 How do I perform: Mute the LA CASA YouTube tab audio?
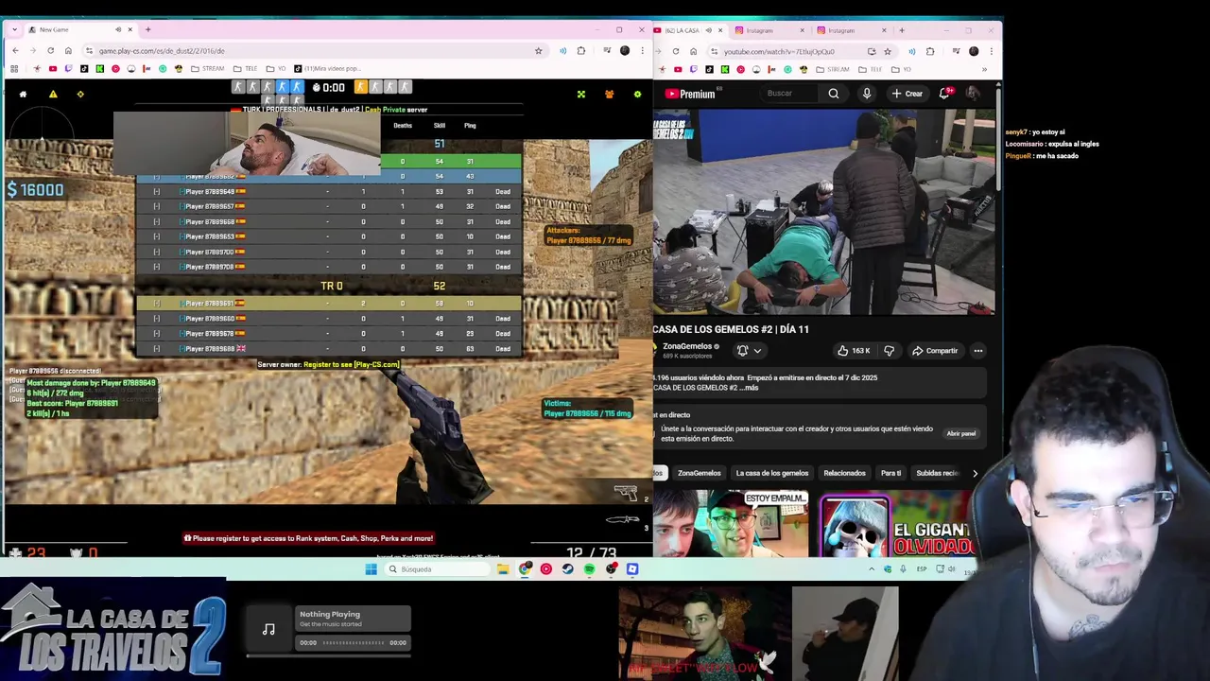point(709,30)
